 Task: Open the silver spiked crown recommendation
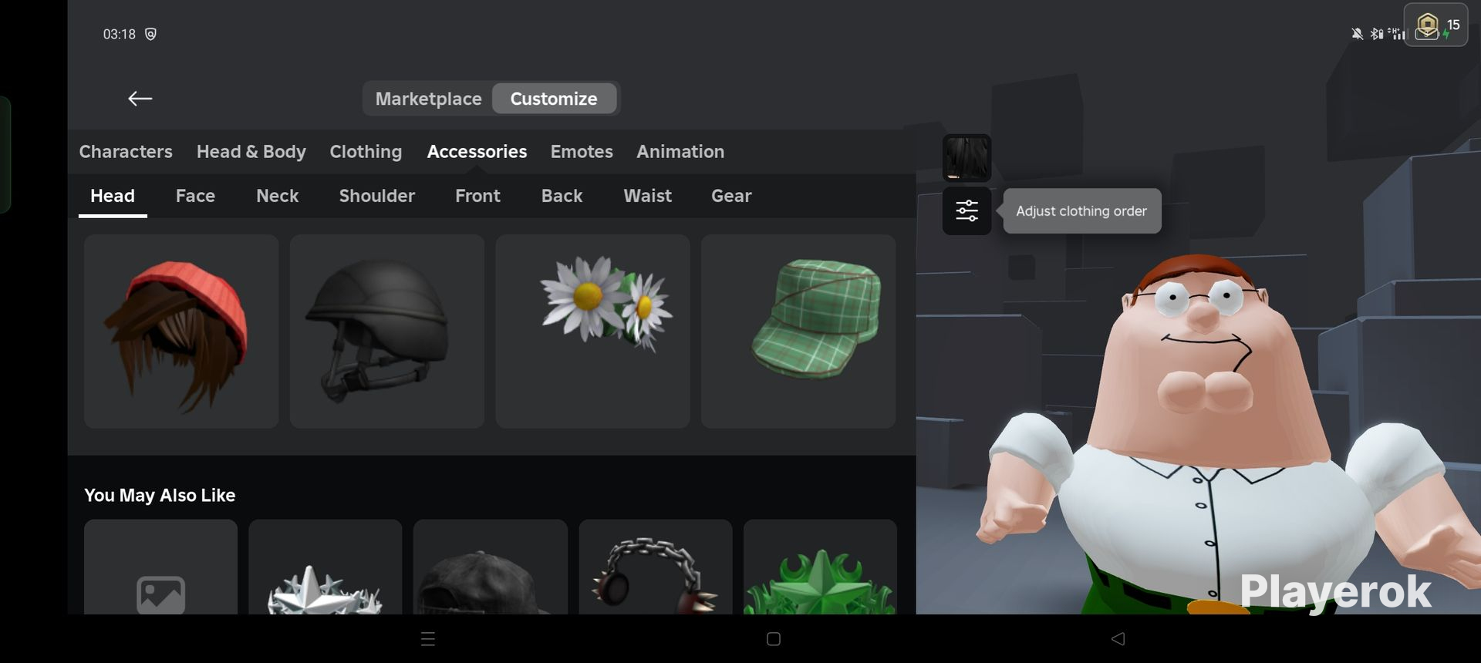pyautogui.click(x=326, y=567)
